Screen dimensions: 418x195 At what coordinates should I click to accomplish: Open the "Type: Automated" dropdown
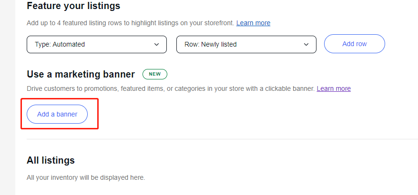coord(96,44)
